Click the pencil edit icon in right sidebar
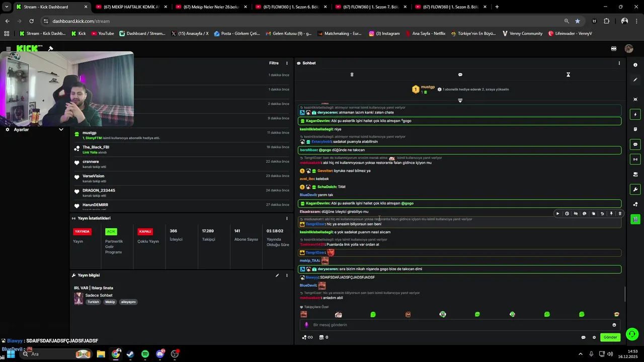The width and height of the screenshot is (644, 362). 635,80
